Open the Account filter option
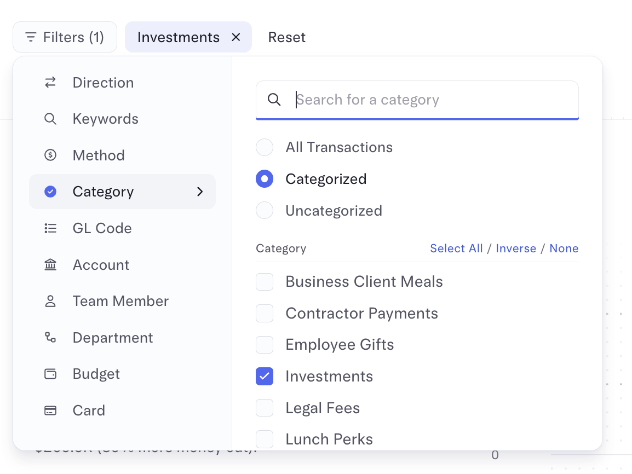 tap(122, 264)
